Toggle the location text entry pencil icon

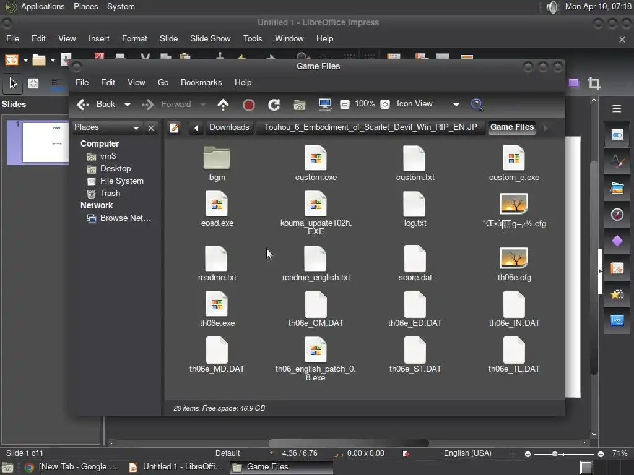(174, 127)
